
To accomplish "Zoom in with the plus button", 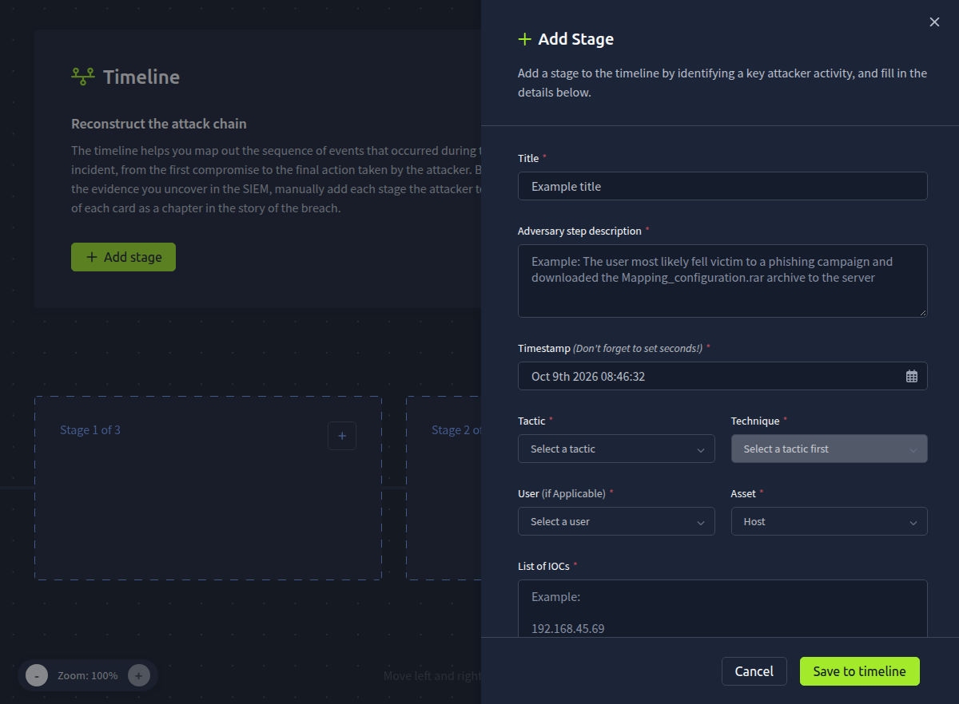I will (138, 675).
